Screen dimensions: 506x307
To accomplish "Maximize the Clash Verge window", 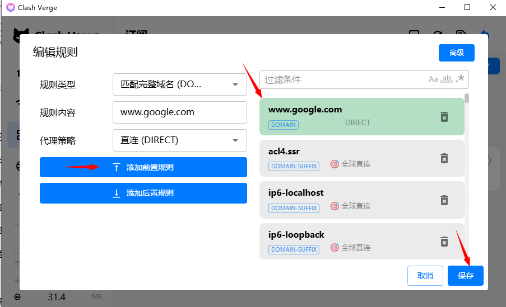I will click(467, 7).
